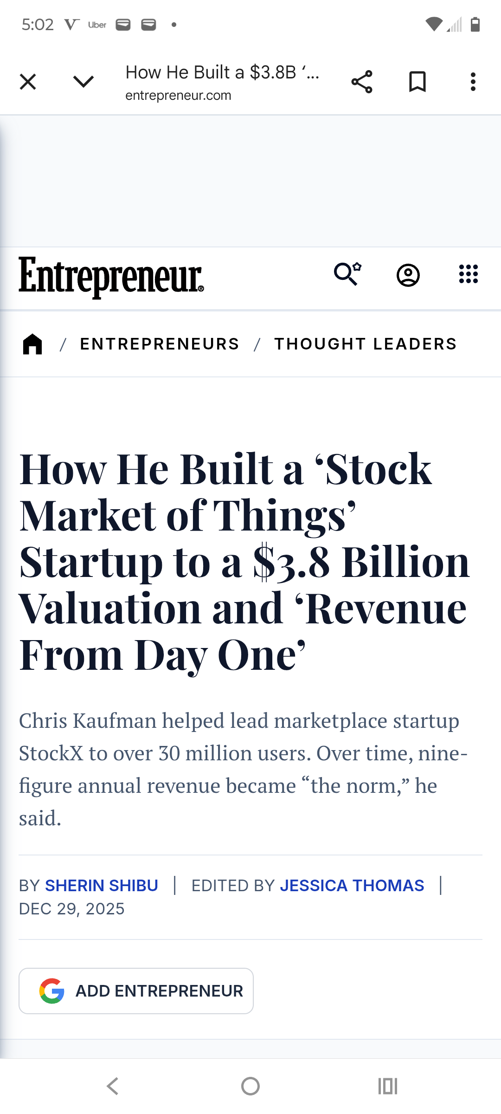This screenshot has width=501, height=1114.
Task: Open Android recent apps button
Action: (x=388, y=1086)
